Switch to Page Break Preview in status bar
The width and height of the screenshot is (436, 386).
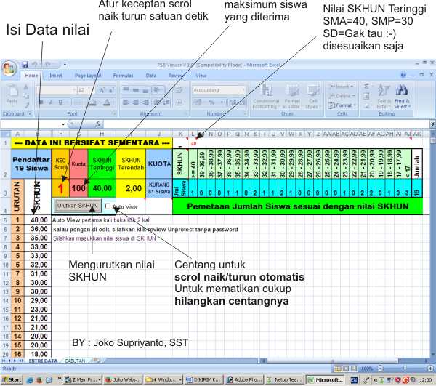353,369
